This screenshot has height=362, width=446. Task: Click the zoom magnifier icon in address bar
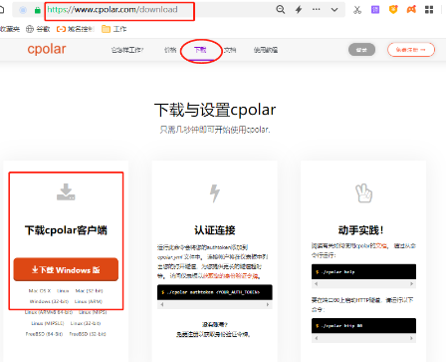tap(281, 10)
